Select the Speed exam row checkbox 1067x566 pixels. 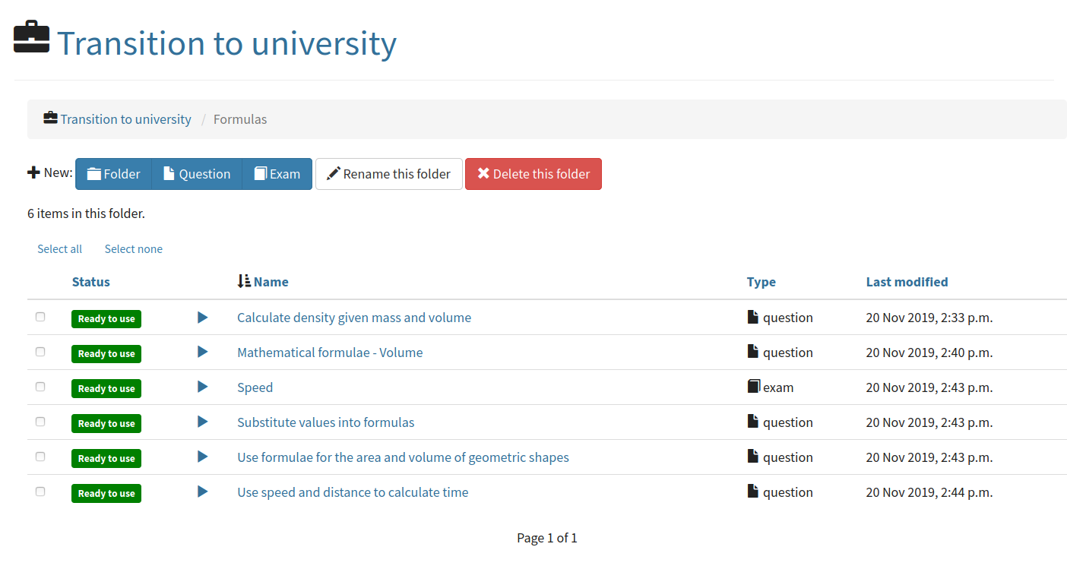tap(40, 387)
